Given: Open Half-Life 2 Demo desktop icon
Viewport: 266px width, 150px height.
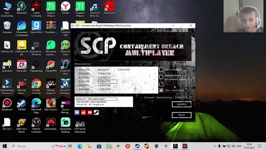Looking at the screenshot, I should [x=22, y=125].
